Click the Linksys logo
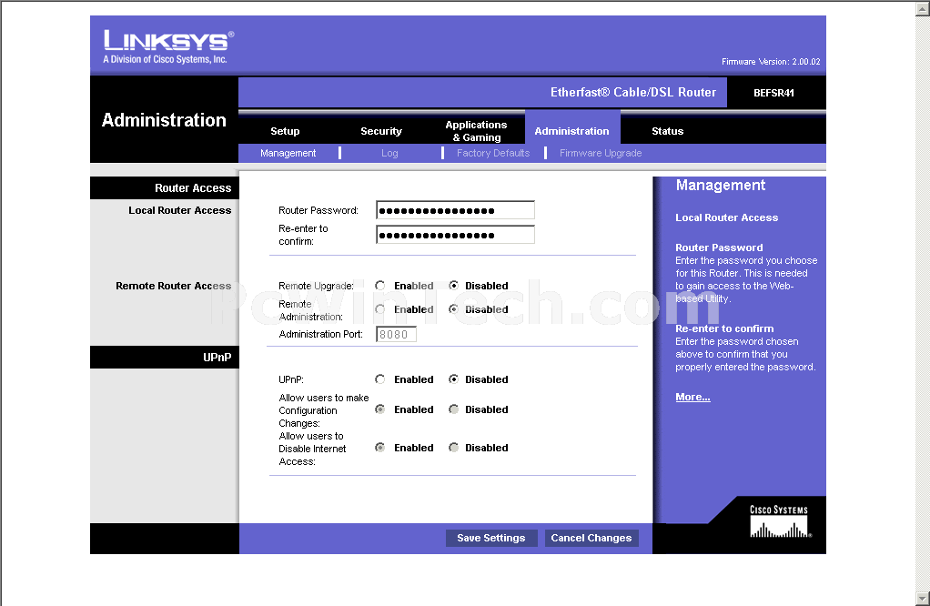 pos(168,46)
